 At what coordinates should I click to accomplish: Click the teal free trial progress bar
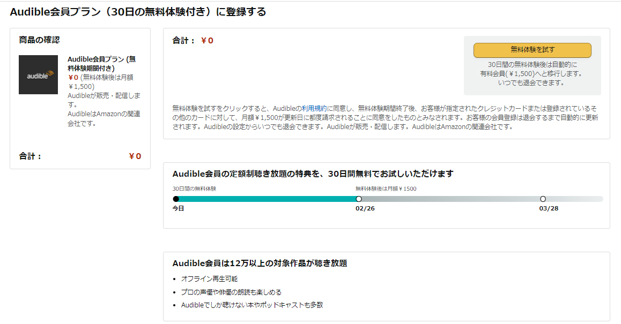tap(268, 199)
